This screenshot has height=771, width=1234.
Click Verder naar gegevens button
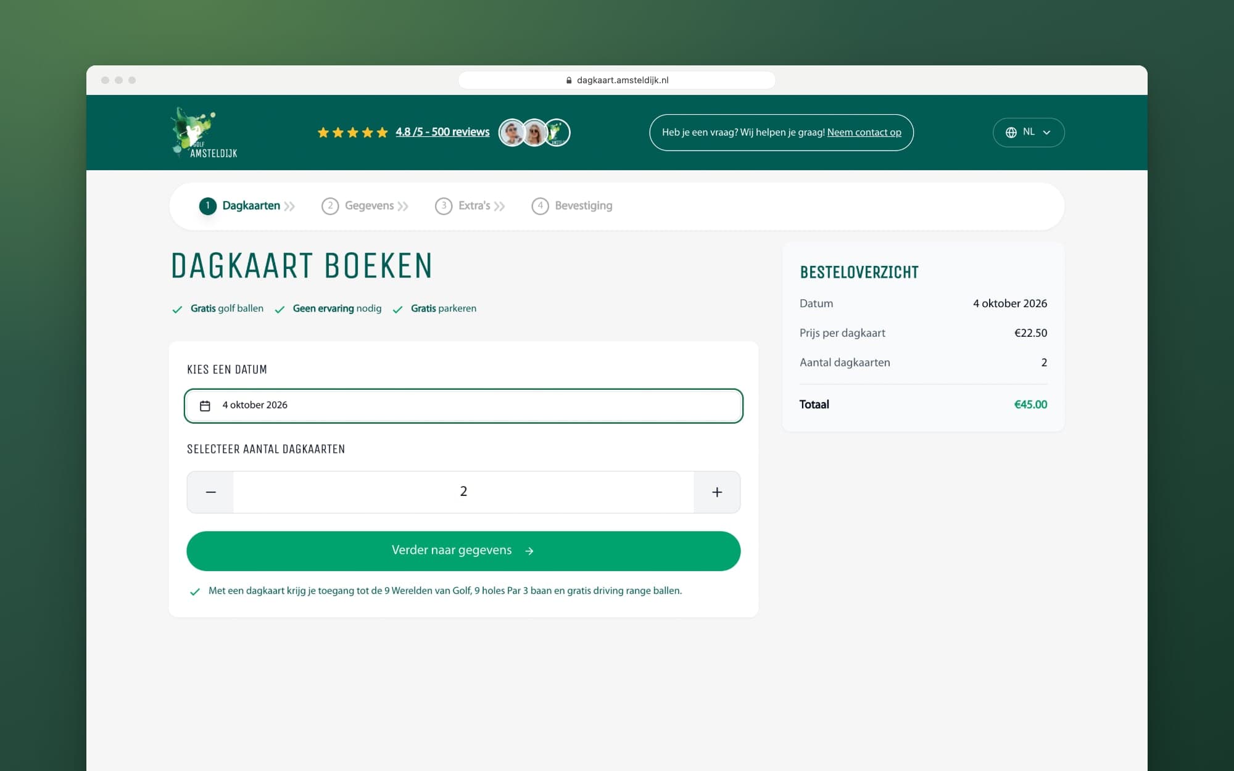(x=463, y=551)
